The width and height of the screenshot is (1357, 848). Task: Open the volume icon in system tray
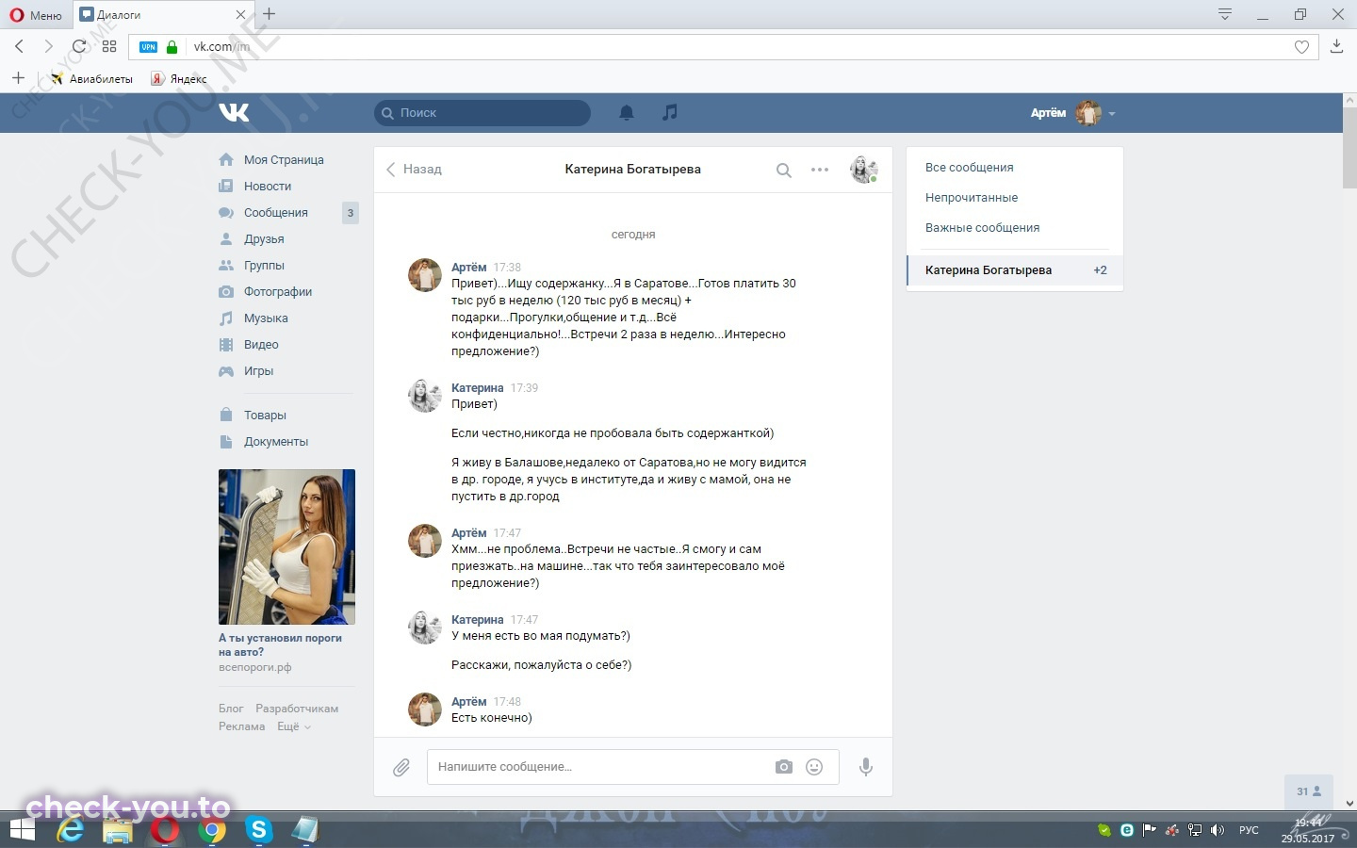pyautogui.click(x=1218, y=830)
